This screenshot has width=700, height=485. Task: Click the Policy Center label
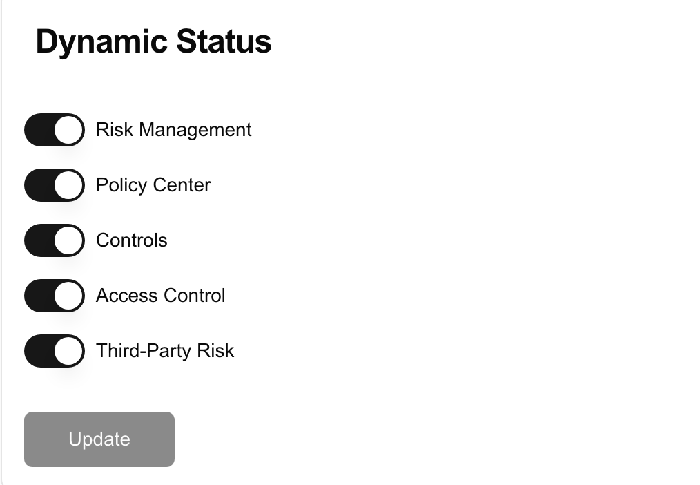[x=153, y=185]
